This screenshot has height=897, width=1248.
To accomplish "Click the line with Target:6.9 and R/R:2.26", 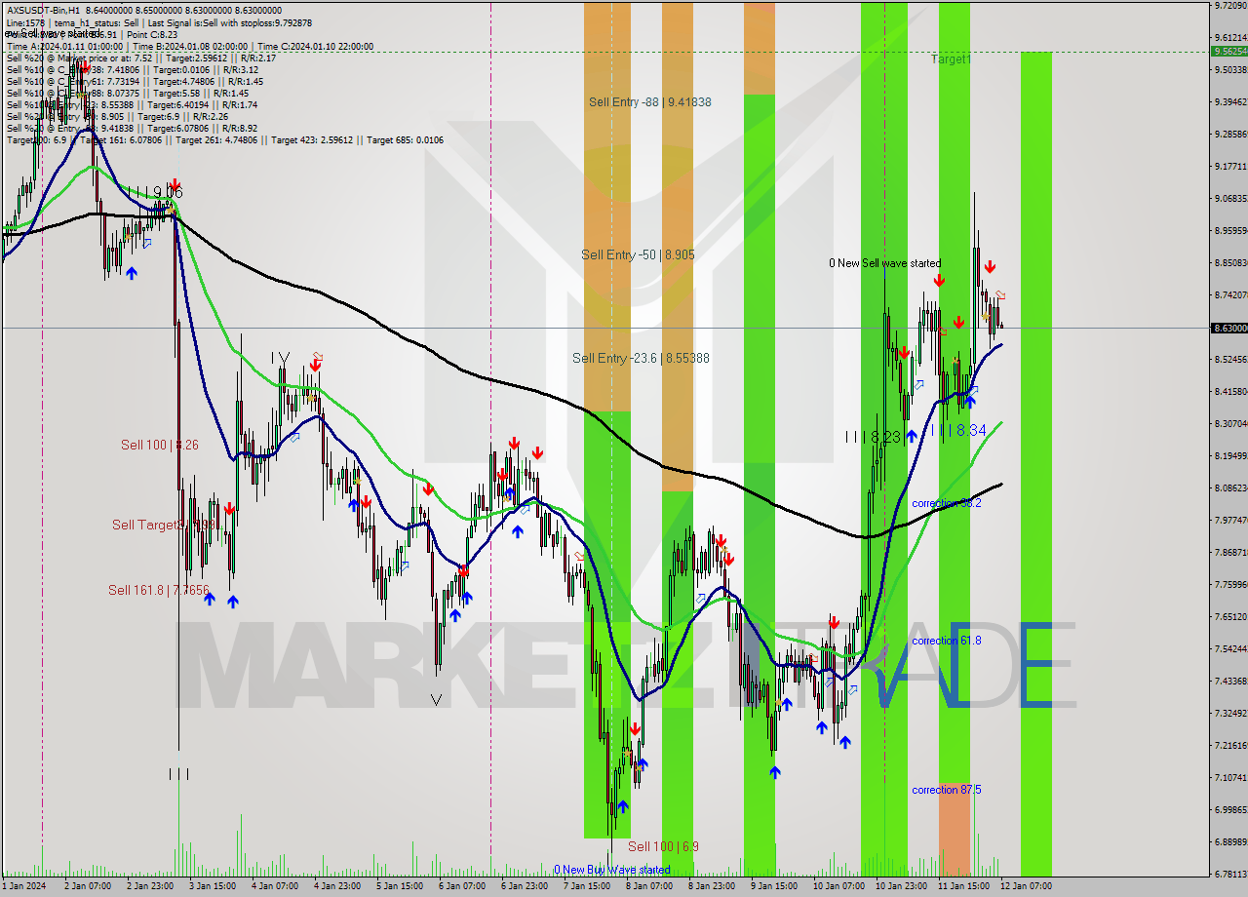I will [117, 116].
